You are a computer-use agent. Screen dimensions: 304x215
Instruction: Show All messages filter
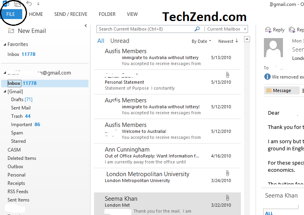(x=101, y=41)
